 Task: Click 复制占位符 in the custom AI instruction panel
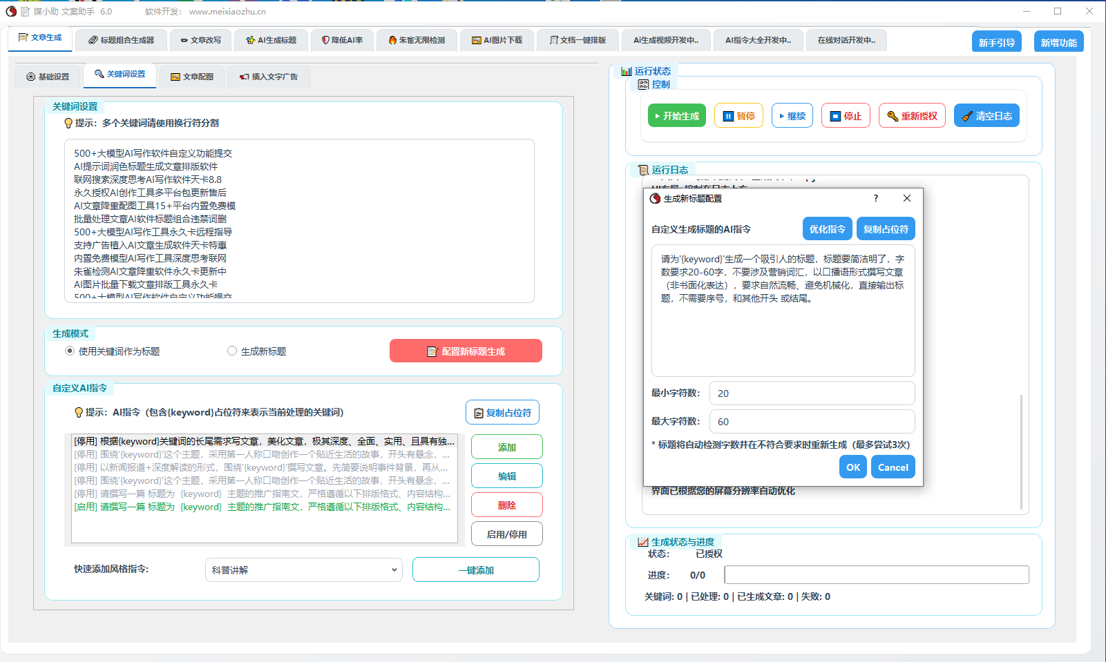[502, 413]
